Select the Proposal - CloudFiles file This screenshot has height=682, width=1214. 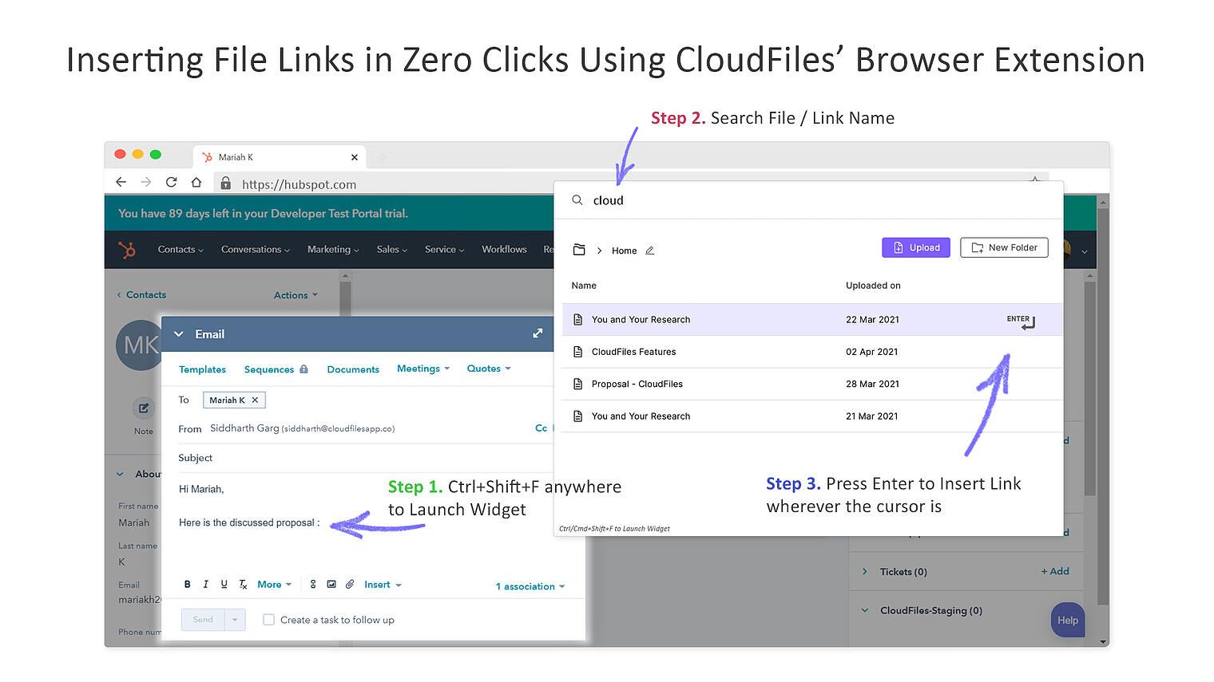[x=637, y=384]
